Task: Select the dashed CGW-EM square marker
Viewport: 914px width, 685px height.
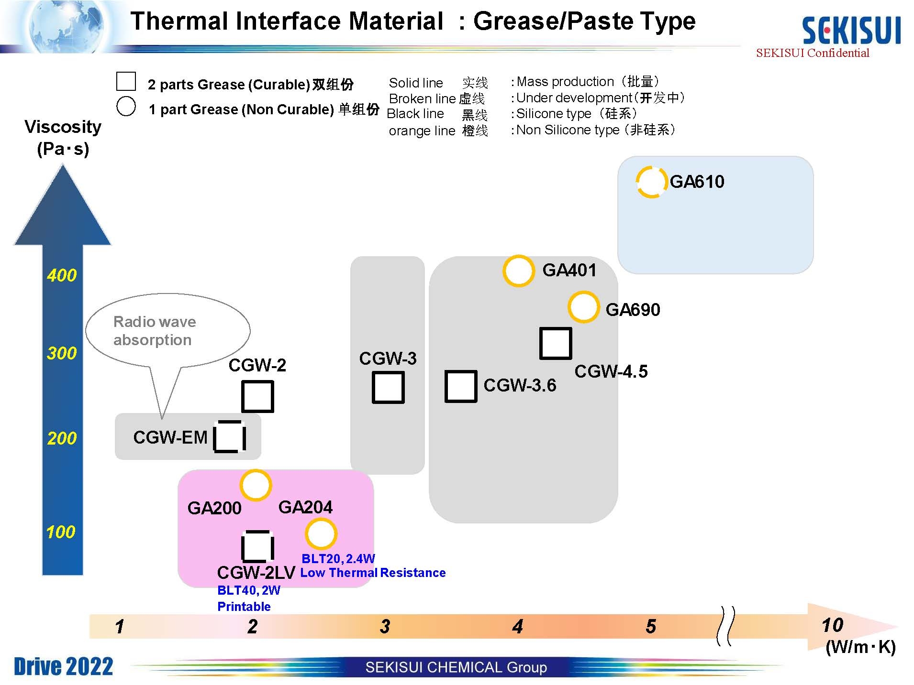Action: (x=230, y=436)
